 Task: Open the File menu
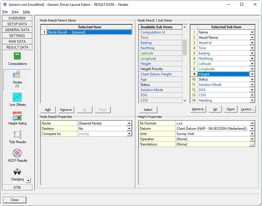5,12
